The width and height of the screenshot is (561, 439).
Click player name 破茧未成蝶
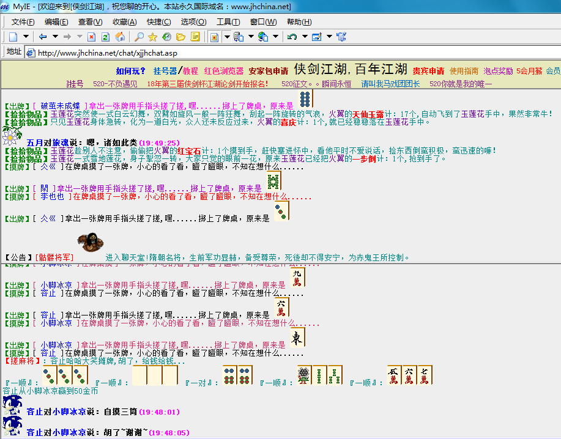click(60, 106)
